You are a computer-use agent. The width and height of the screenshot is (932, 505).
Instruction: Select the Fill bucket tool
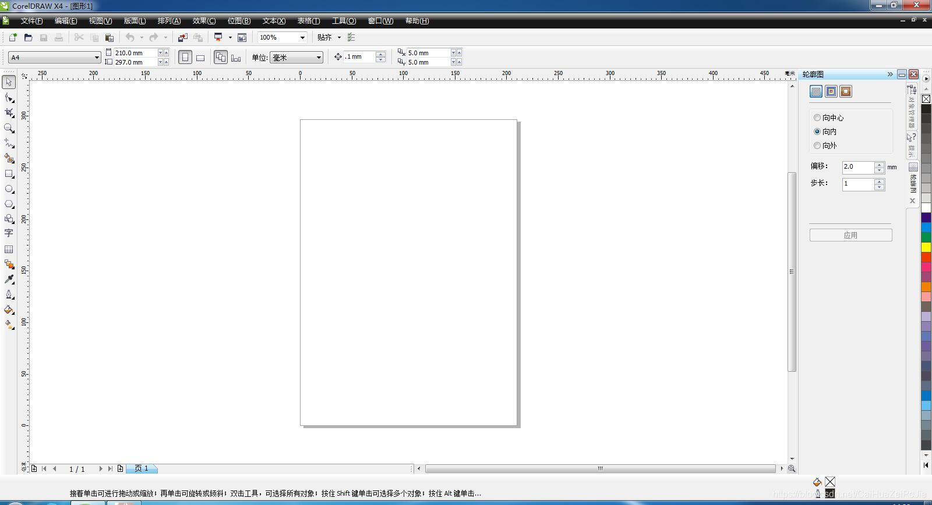tap(9, 310)
